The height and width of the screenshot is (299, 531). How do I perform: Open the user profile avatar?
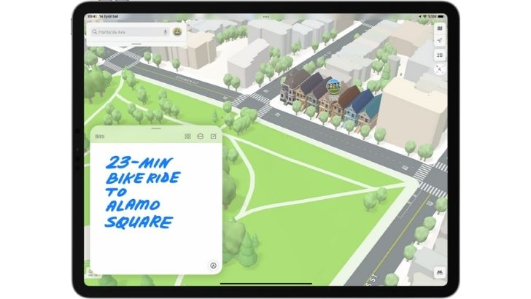coord(179,30)
